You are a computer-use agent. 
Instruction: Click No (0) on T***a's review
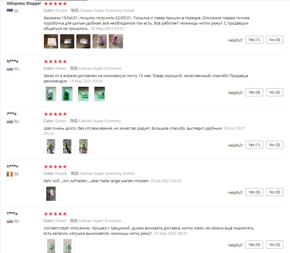(274, 245)
